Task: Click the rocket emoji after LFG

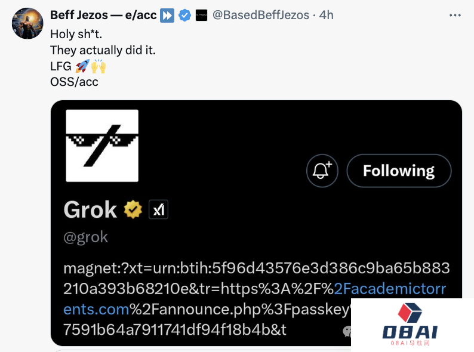Action: pyautogui.click(x=82, y=66)
